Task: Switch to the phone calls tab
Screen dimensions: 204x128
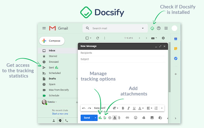Action: (67, 121)
